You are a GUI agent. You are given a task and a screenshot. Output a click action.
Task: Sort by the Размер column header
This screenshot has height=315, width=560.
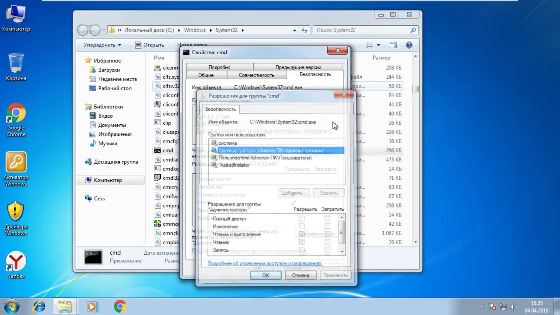click(x=381, y=57)
